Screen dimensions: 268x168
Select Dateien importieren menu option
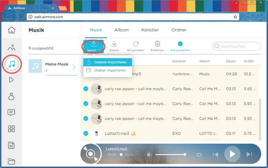click(108, 62)
